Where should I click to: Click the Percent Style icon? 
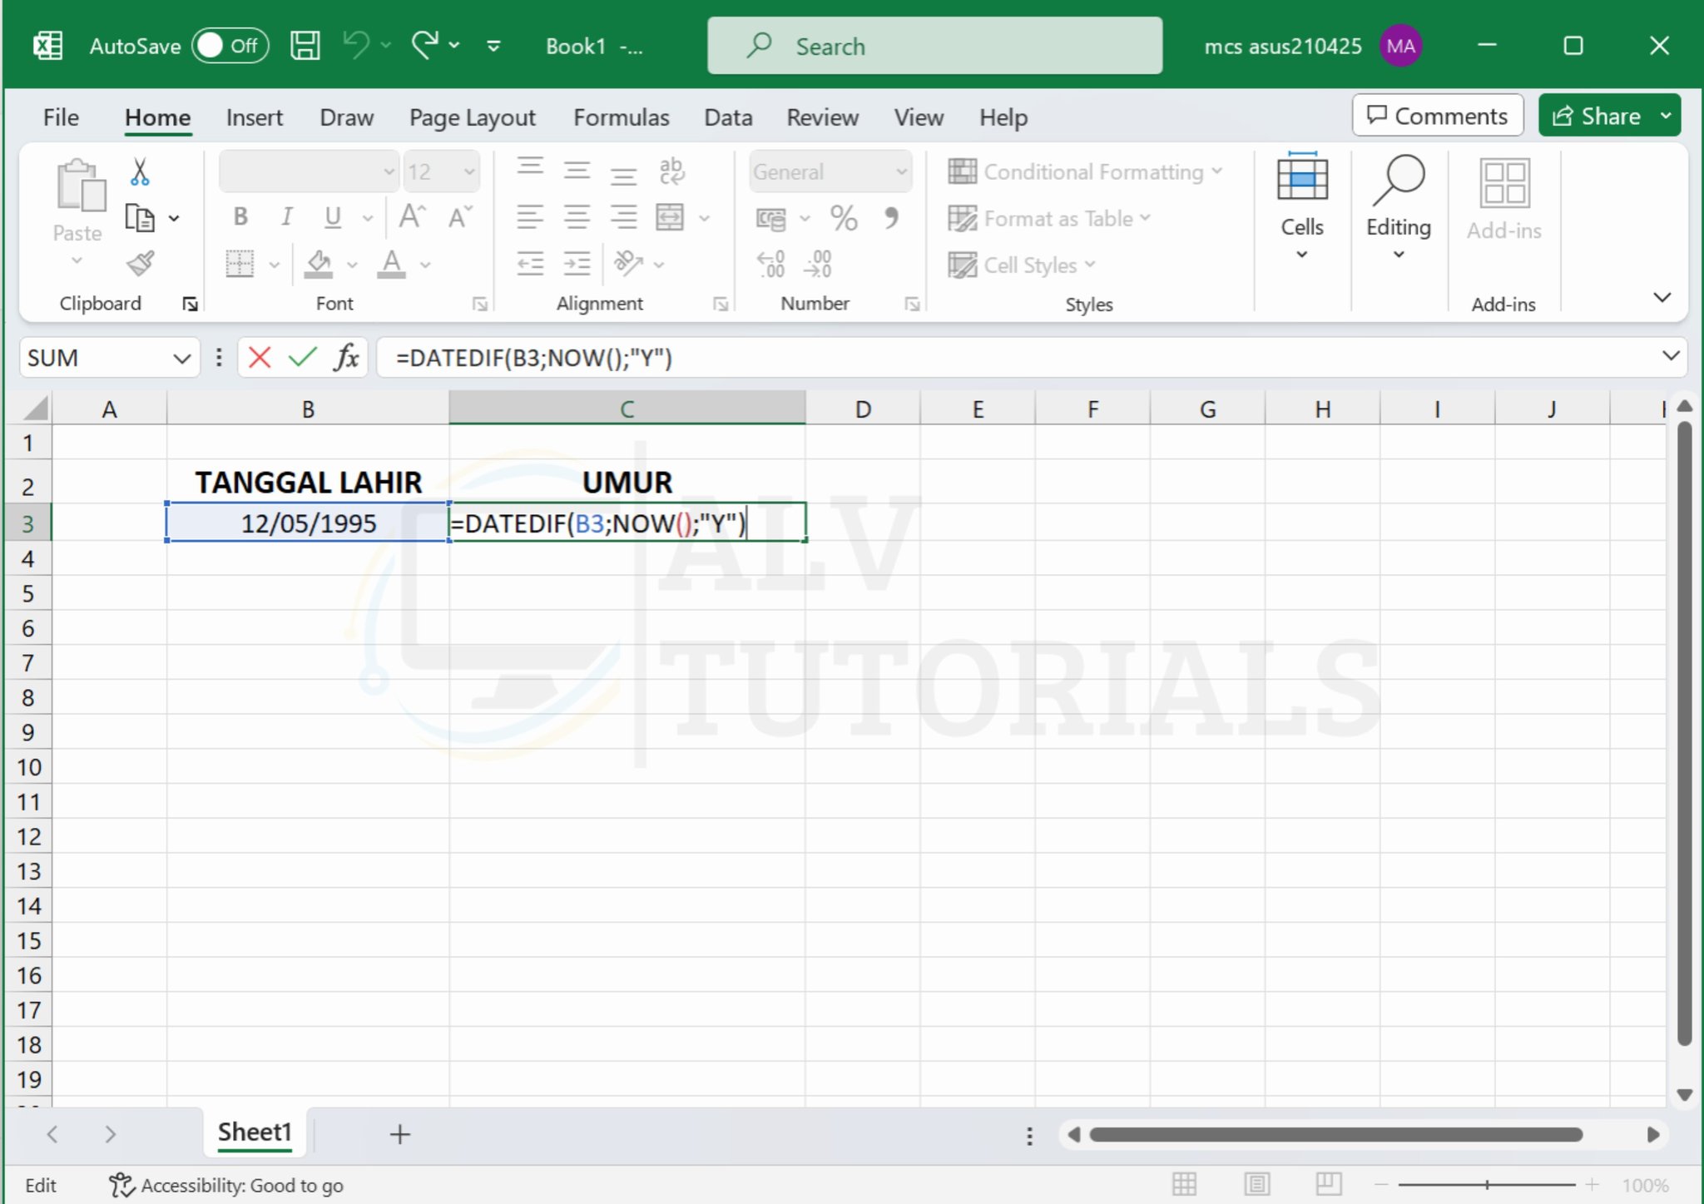coord(844,218)
